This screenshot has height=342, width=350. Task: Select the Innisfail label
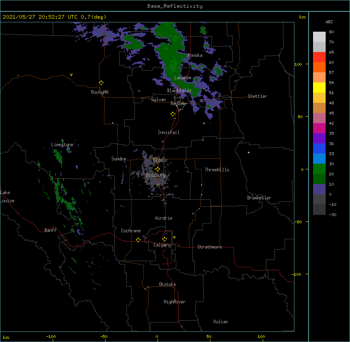pos(169,132)
